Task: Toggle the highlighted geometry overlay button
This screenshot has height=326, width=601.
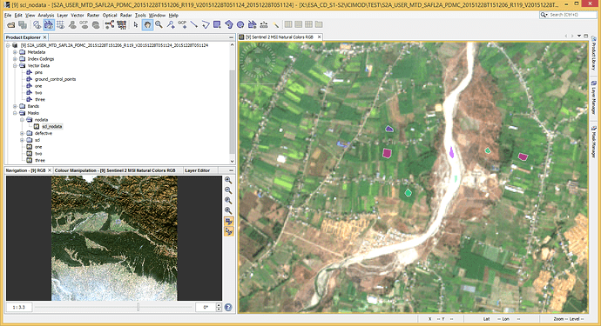Action: pos(49,25)
